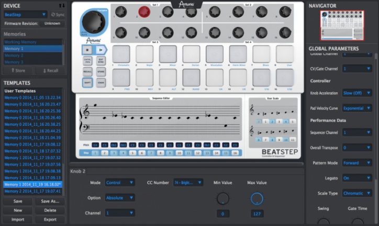Select template Memory 0 2014_11_05 13.22.34
The height and width of the screenshot is (226, 379).
(32, 98)
